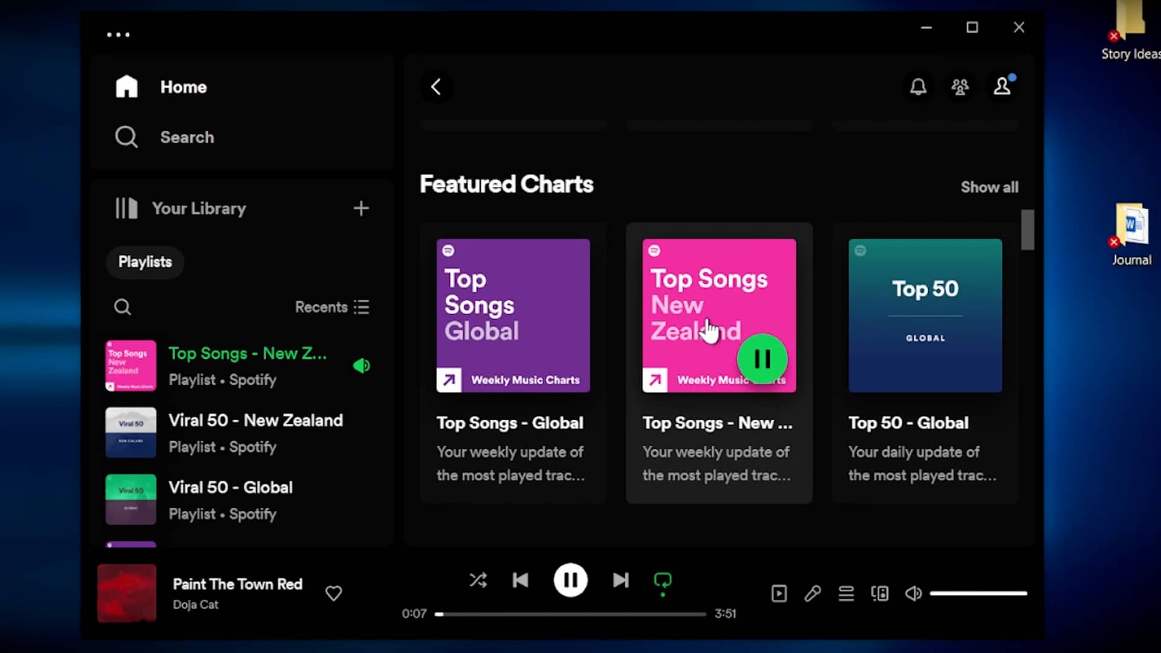Like Paint The Town Red with the heart icon
The image size is (1161, 653).
333,593
